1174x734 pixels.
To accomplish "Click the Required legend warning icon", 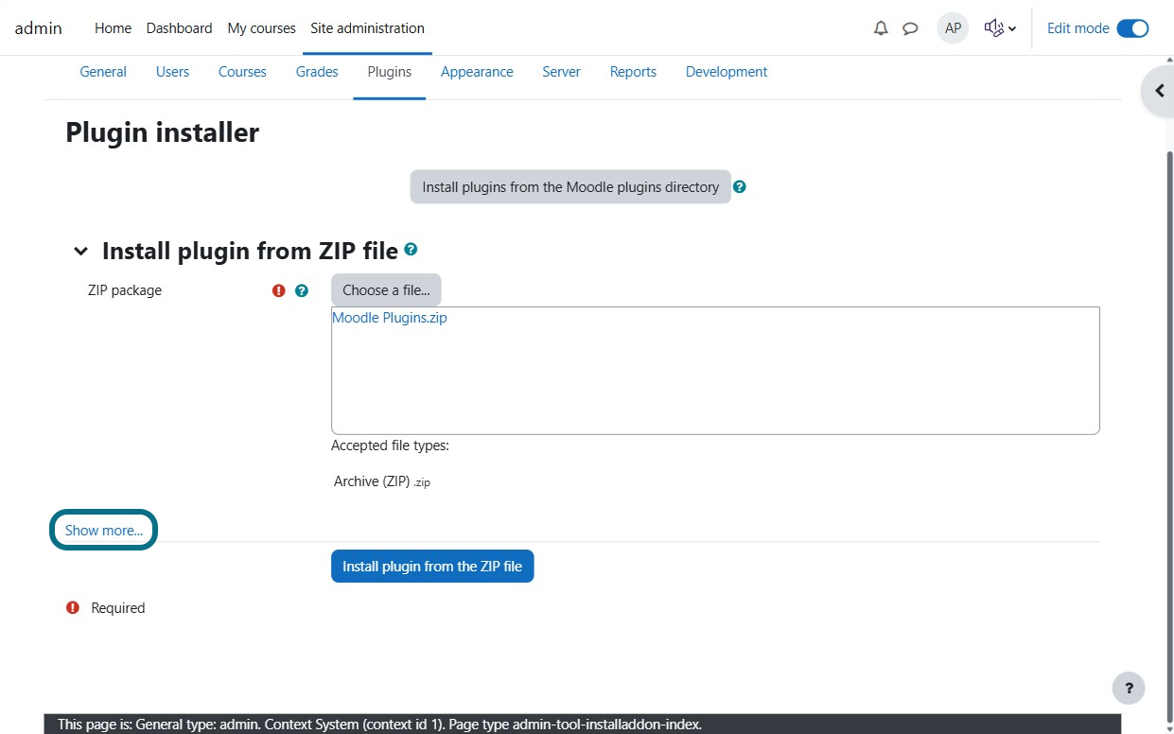I will tap(73, 608).
